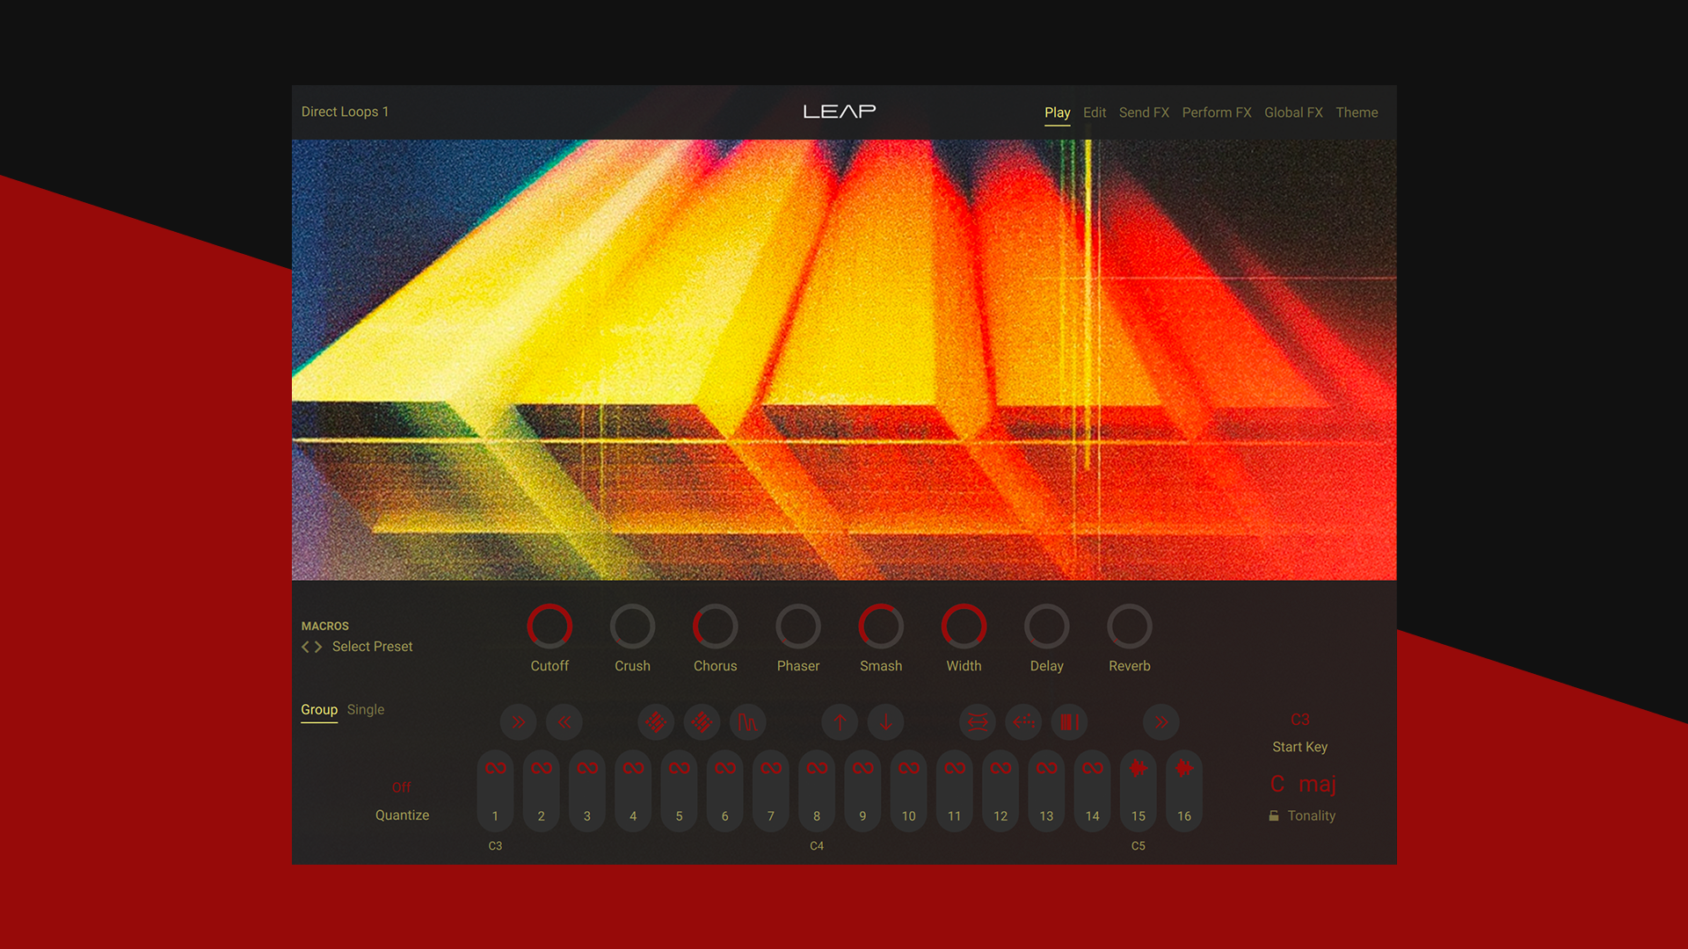The width and height of the screenshot is (1688, 949).
Task: Click the waveform shape icon next to scatter icons
Action: (748, 722)
